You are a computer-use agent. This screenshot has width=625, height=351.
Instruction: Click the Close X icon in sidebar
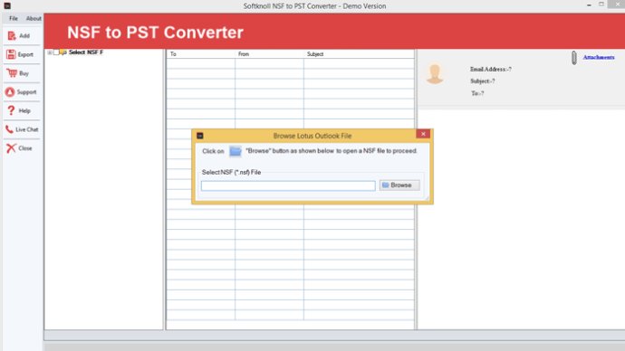tap(11, 148)
